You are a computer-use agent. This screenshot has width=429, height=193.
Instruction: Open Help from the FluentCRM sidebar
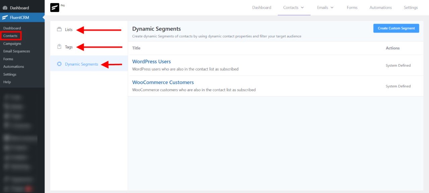pyautogui.click(x=7, y=82)
